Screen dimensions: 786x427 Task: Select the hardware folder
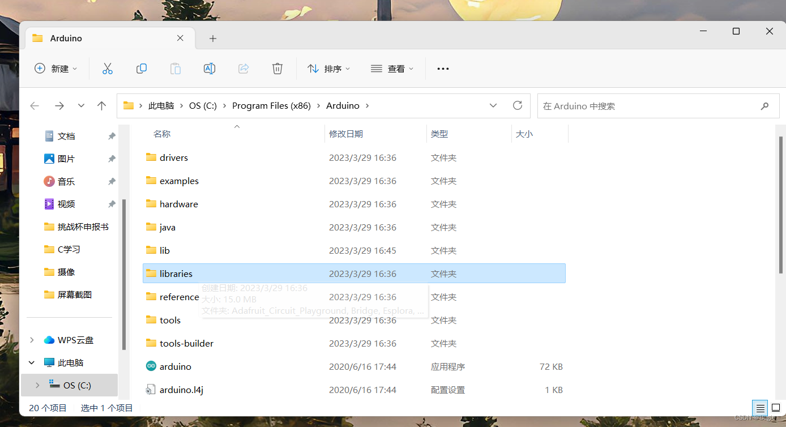click(354, 204)
